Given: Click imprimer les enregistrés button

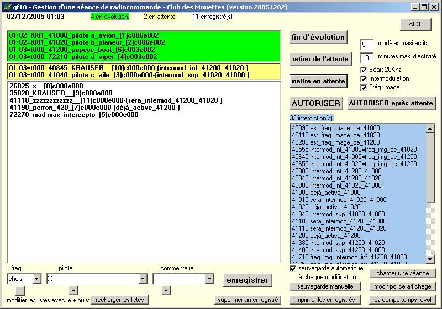Looking at the screenshot, I should (325, 300).
